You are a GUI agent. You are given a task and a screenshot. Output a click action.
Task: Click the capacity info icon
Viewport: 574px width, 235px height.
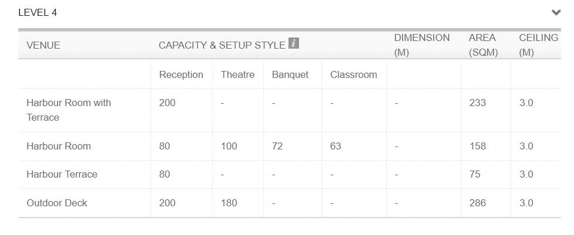click(x=294, y=43)
